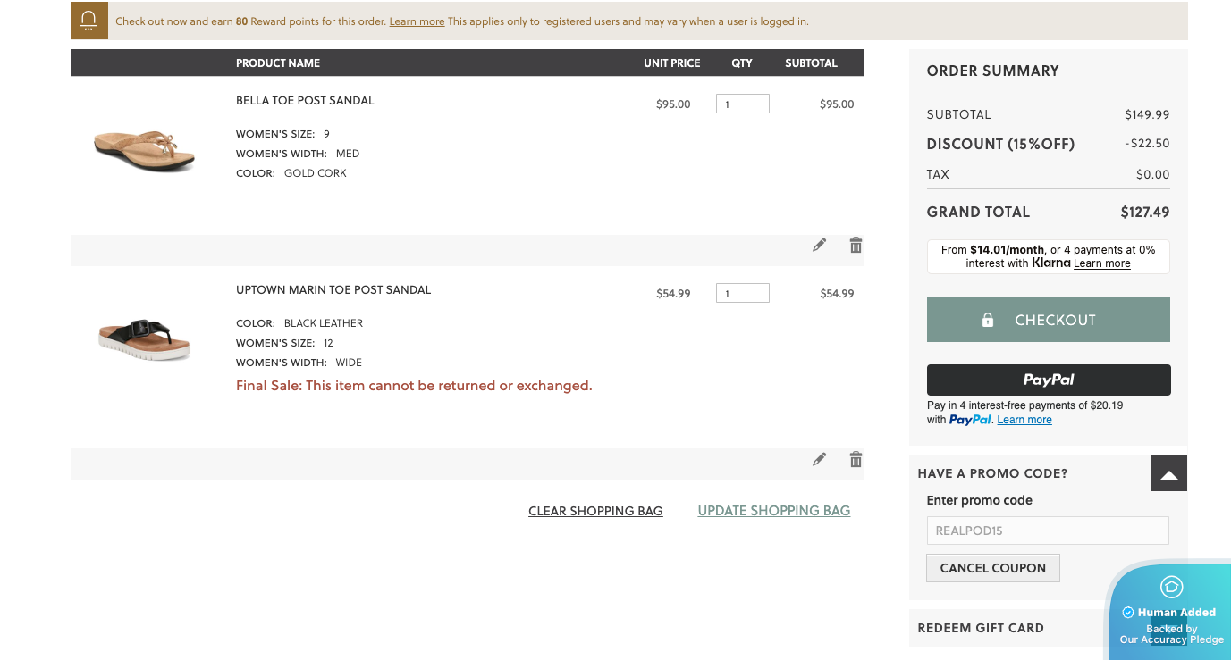Click the quantity field for Uptown Marin sandal
The height and width of the screenshot is (660, 1231).
tap(742, 293)
